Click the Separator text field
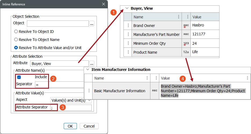251x134 pixels. point(59,84)
